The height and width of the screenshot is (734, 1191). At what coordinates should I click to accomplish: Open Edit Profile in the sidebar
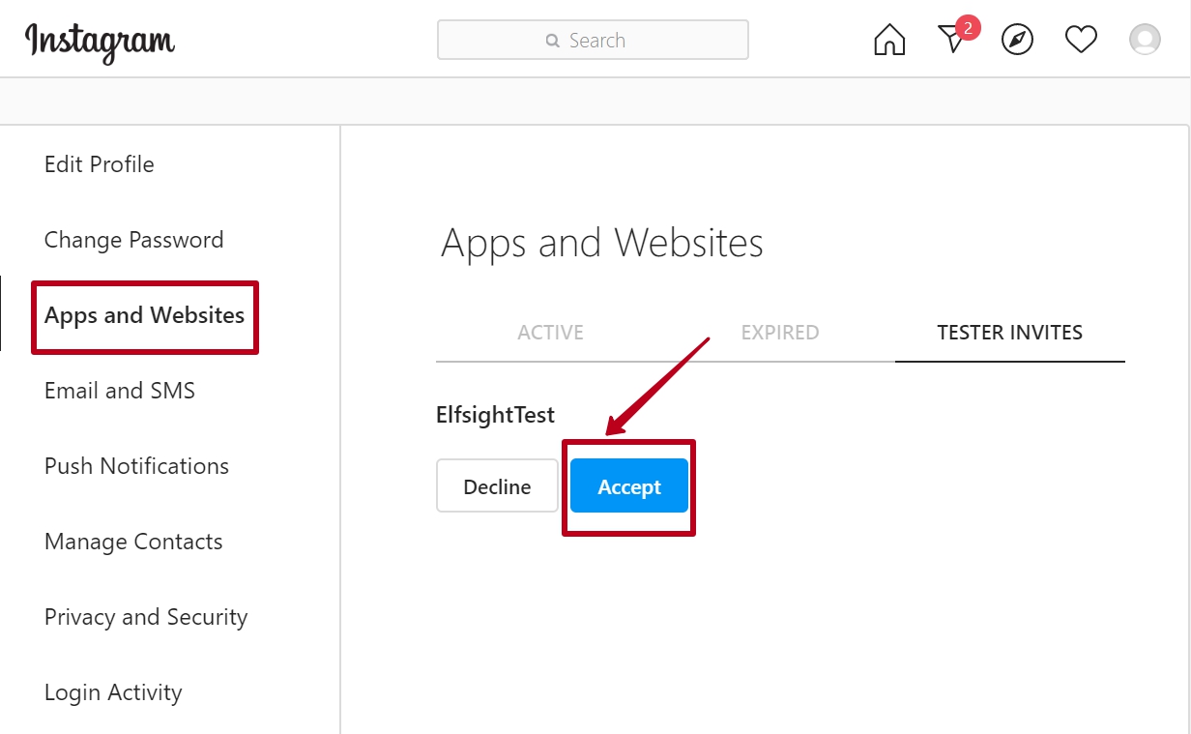pos(100,164)
